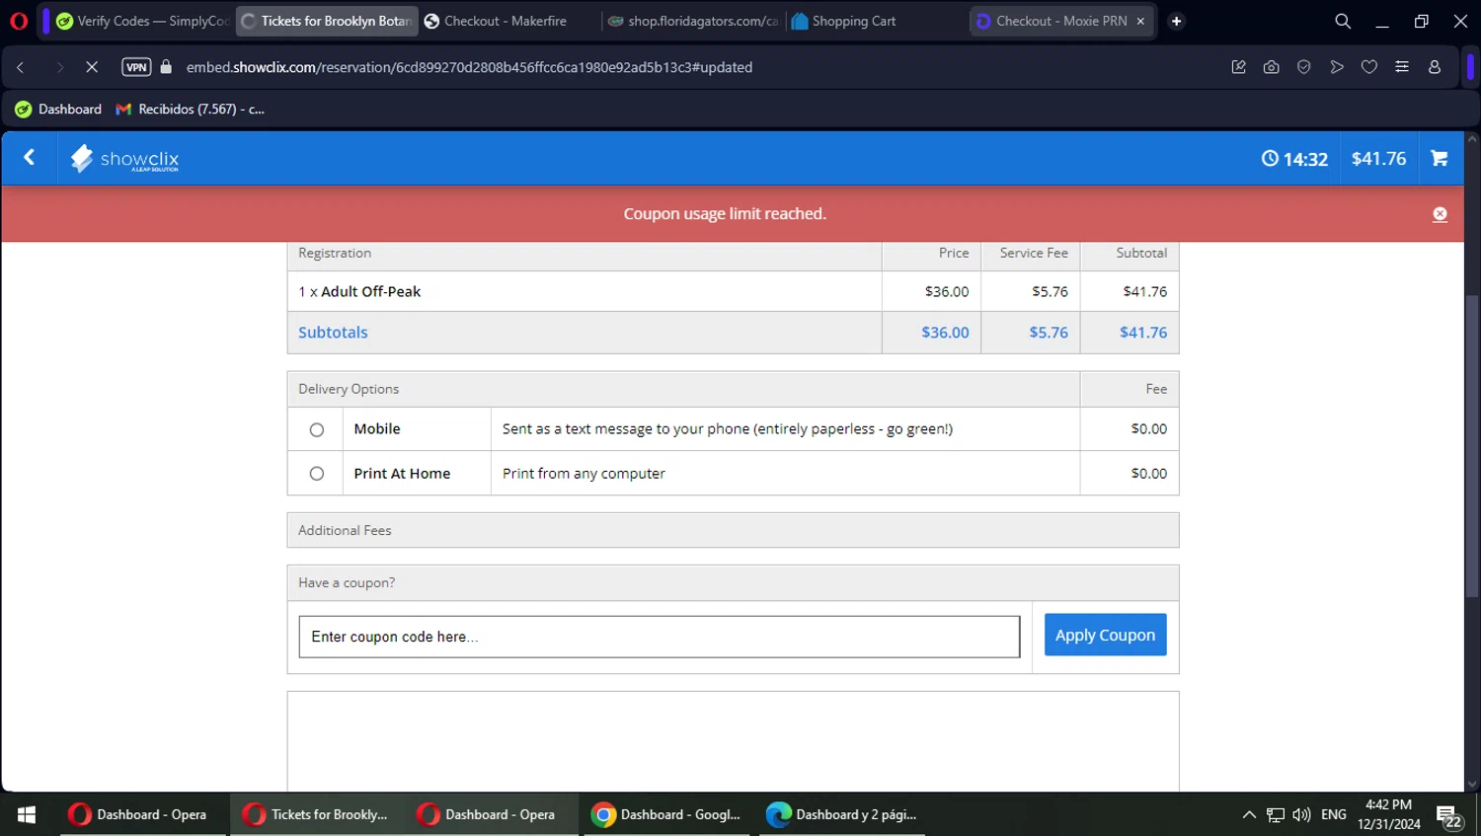Click the search tabs magnifier icon
This screenshot has height=836, width=1481.
(x=1343, y=21)
